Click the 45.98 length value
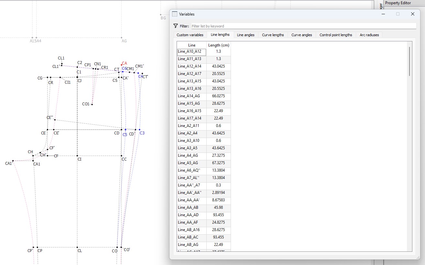Image resolution: width=425 pixels, height=265 pixels. coord(219,207)
